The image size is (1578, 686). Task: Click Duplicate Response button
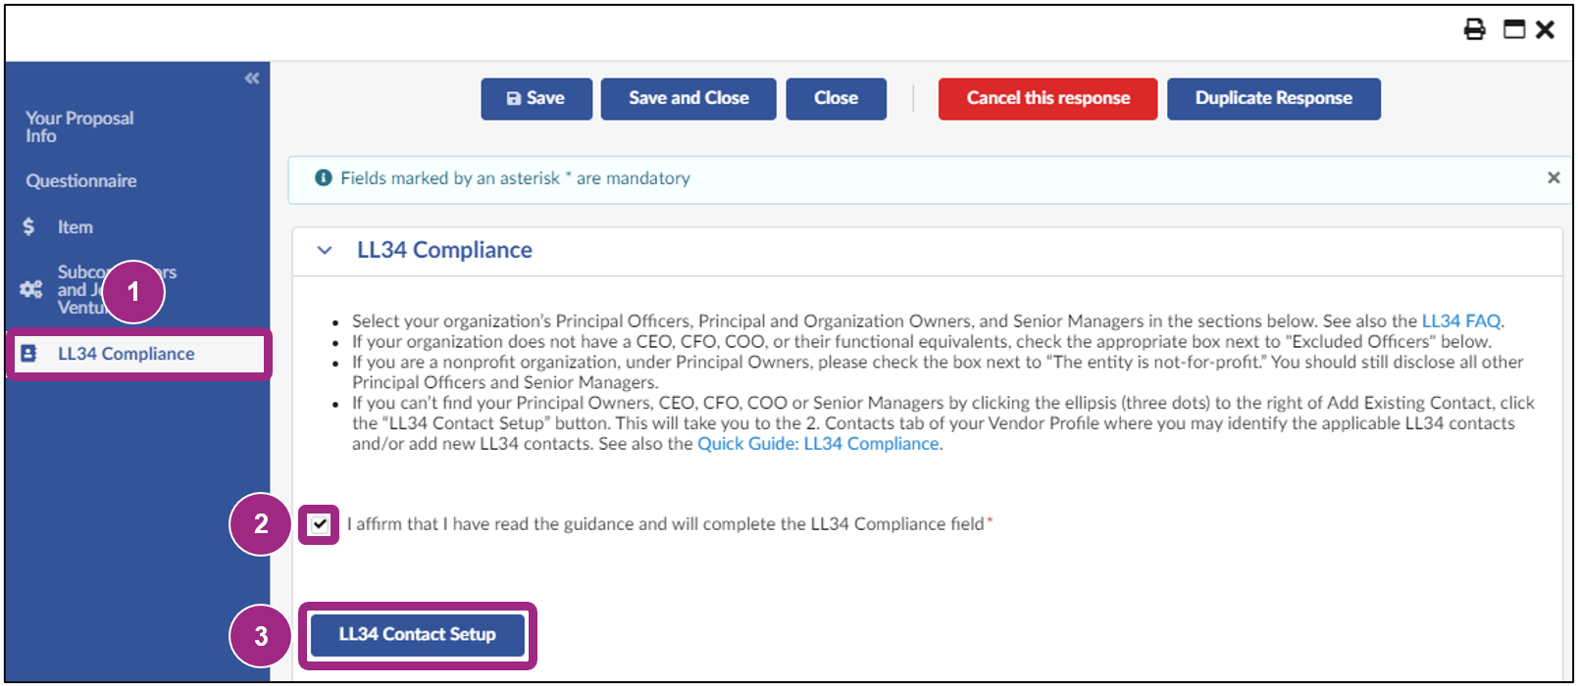(1273, 99)
